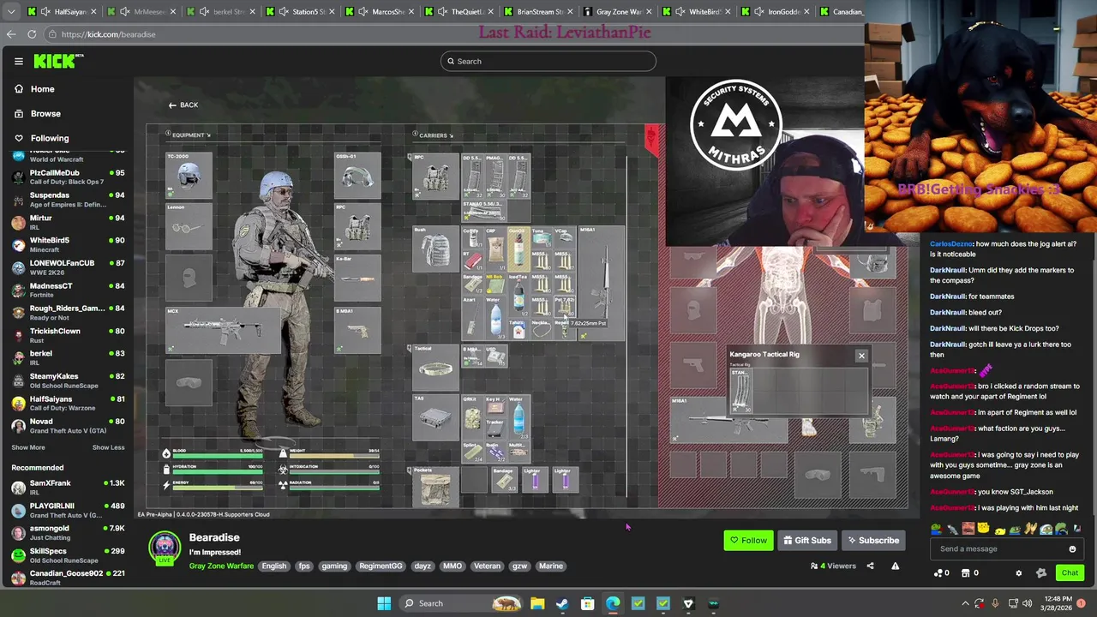The height and width of the screenshot is (617, 1097).
Task: Open the Kick hamburger sidebar menu
Action: click(18, 61)
